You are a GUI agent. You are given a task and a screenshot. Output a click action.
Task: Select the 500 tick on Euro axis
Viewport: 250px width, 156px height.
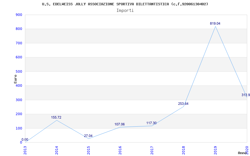click(x=19, y=72)
